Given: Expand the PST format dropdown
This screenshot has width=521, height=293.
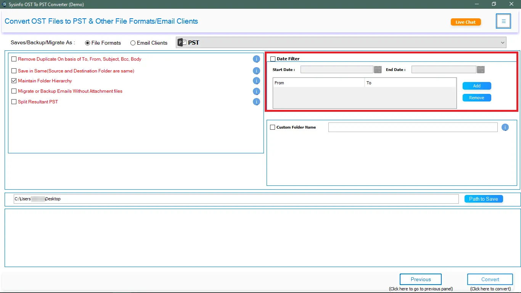Looking at the screenshot, I should click(341, 42).
